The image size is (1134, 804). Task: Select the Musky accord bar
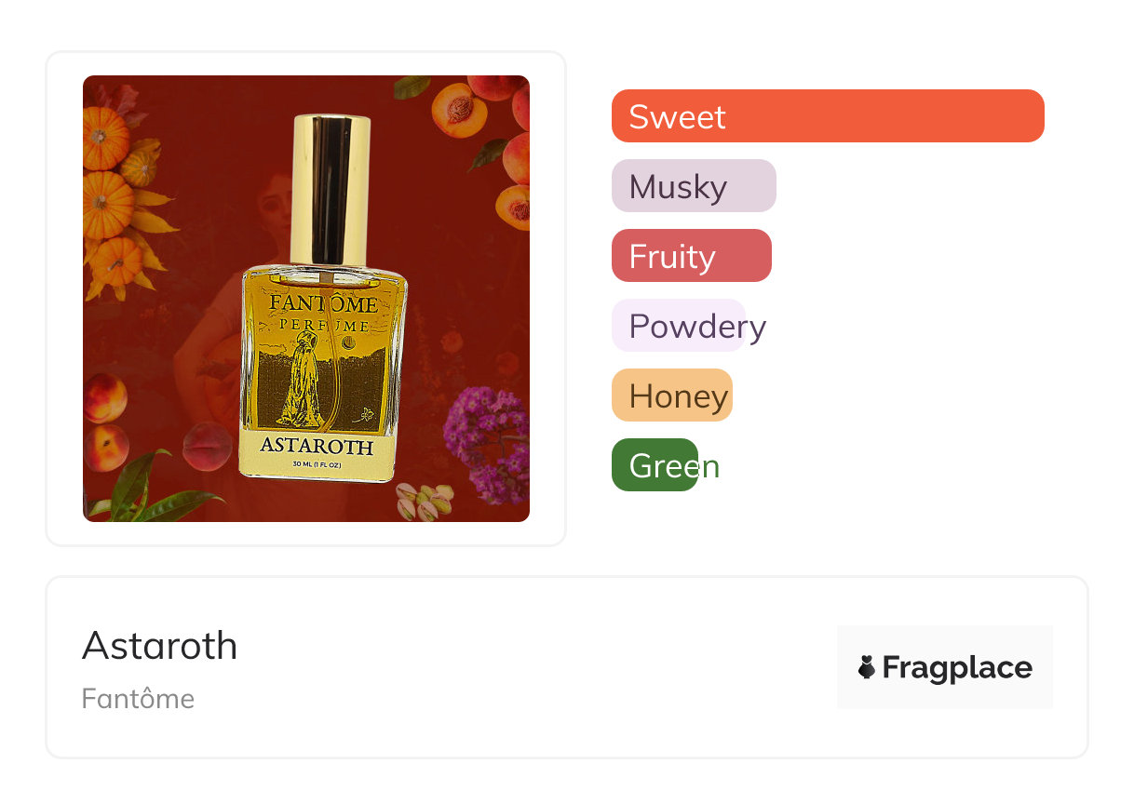point(694,186)
